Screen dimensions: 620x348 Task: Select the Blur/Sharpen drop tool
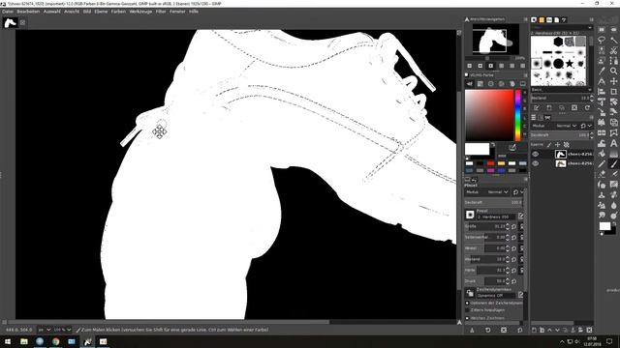pos(613,205)
